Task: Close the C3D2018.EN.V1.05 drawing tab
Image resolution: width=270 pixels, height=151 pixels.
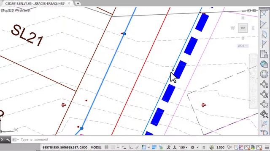Action: point(69,3)
